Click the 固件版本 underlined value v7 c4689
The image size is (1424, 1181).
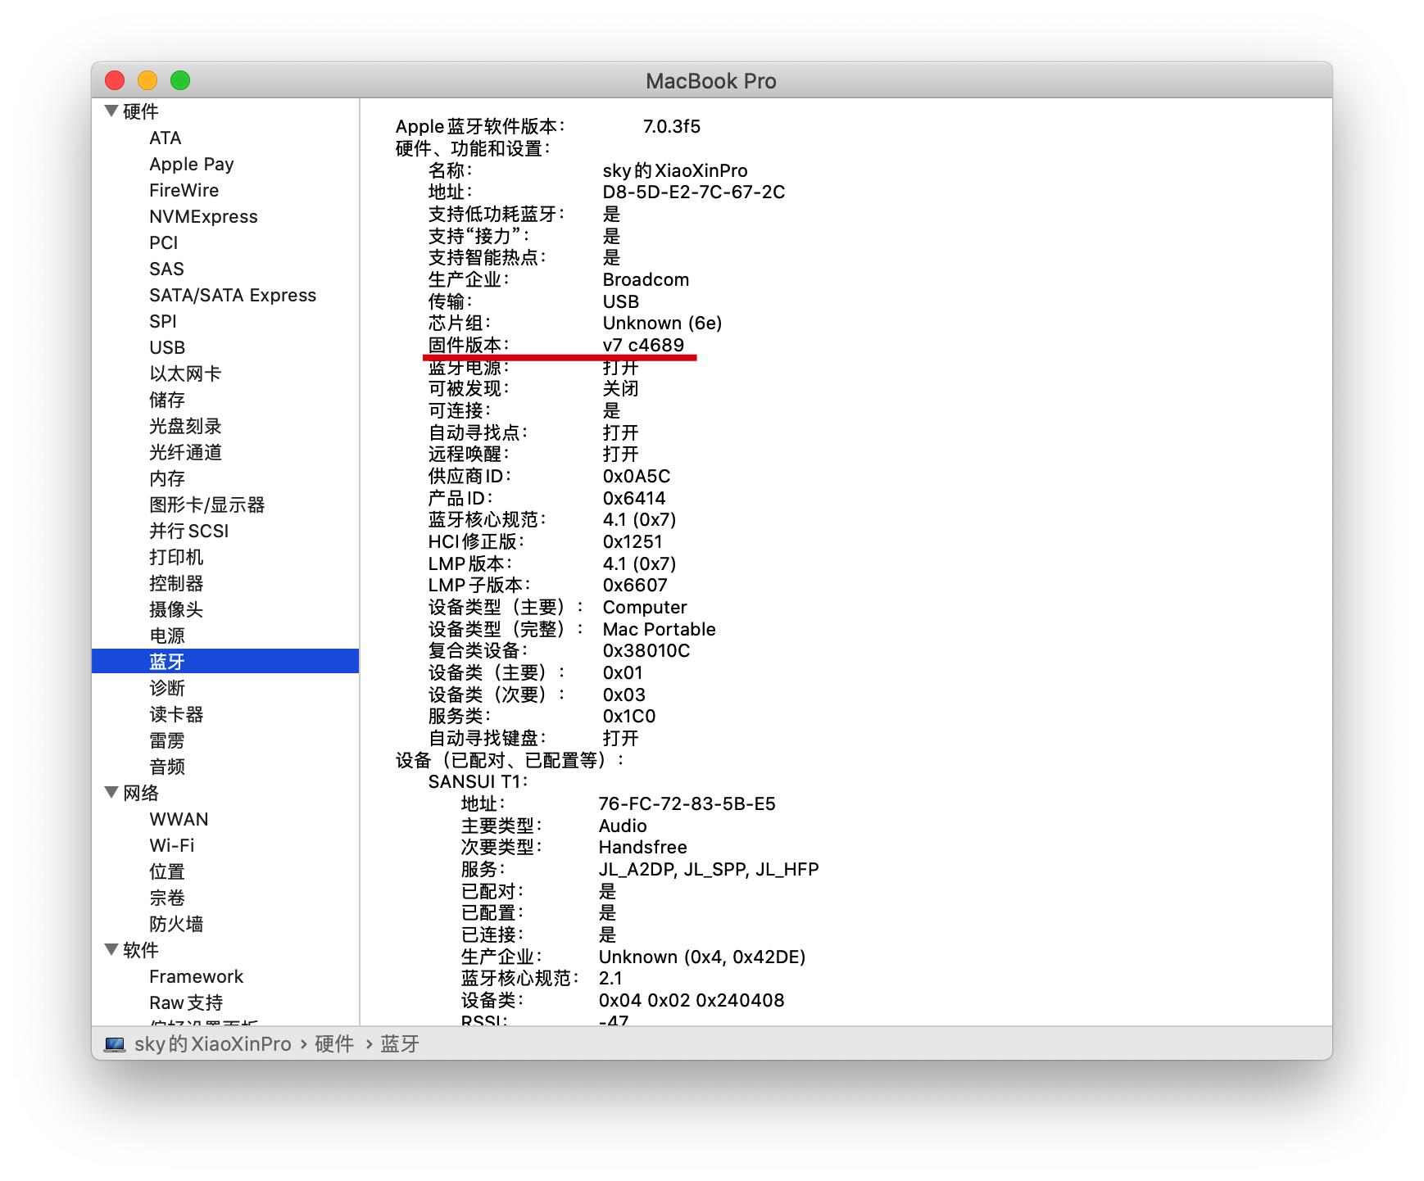(643, 345)
